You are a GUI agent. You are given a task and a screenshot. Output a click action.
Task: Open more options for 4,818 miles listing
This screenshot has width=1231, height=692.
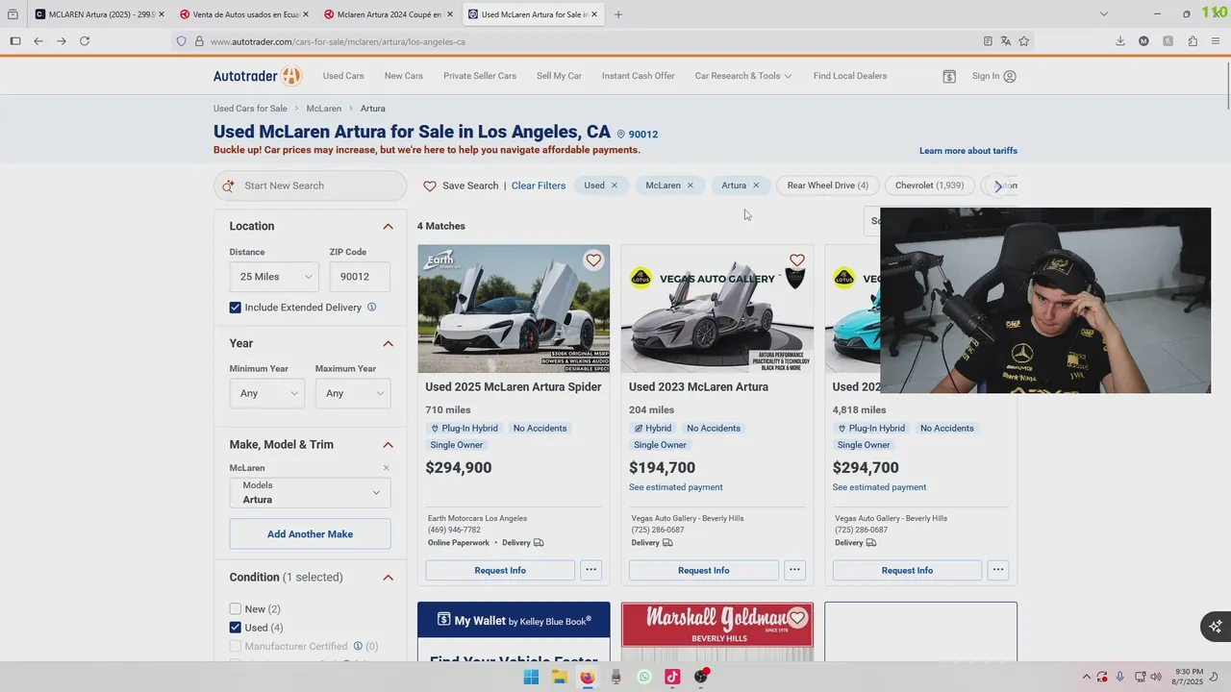tap(998, 570)
